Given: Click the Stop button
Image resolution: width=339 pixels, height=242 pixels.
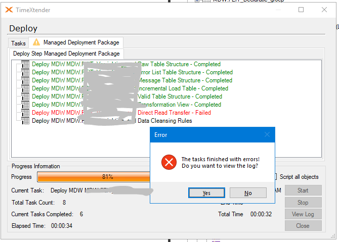Looking at the screenshot, I should point(303,203).
